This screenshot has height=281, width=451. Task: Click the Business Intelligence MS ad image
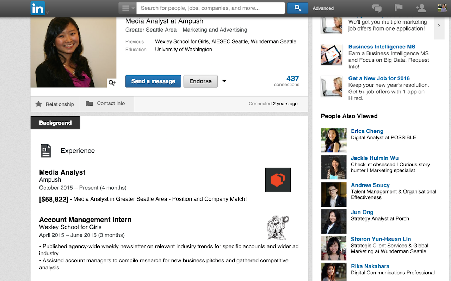(332, 55)
